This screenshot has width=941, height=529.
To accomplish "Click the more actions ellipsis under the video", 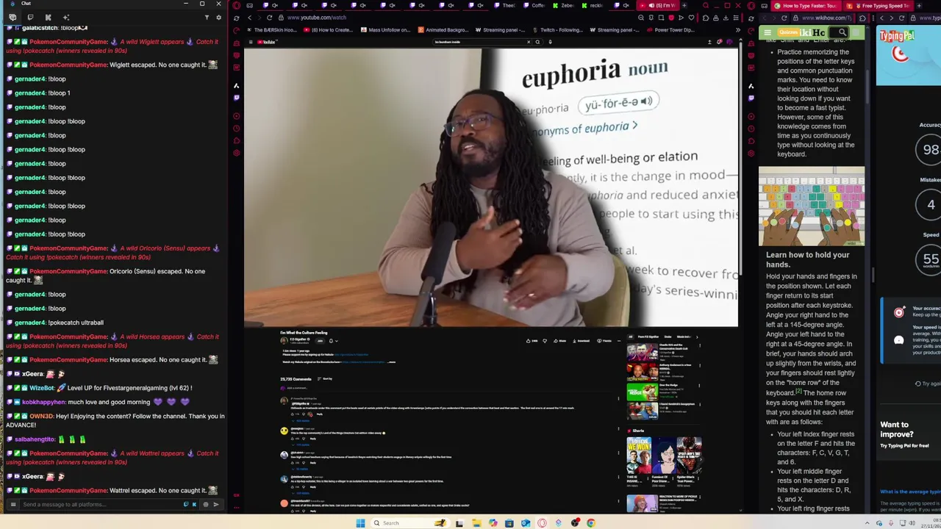I will 619,341.
